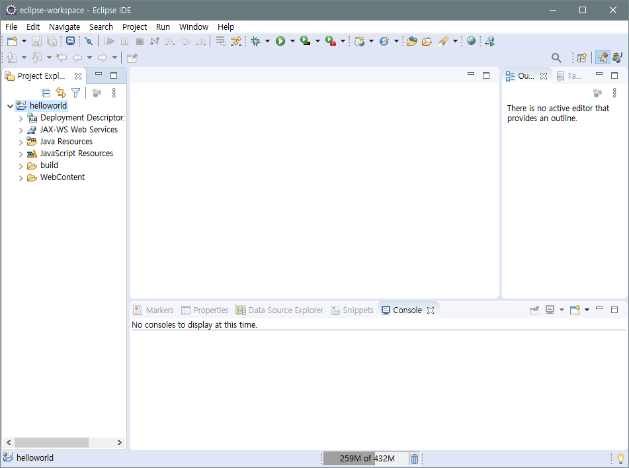
Task: Open the Coverage dropdown arrow
Action: click(x=317, y=41)
